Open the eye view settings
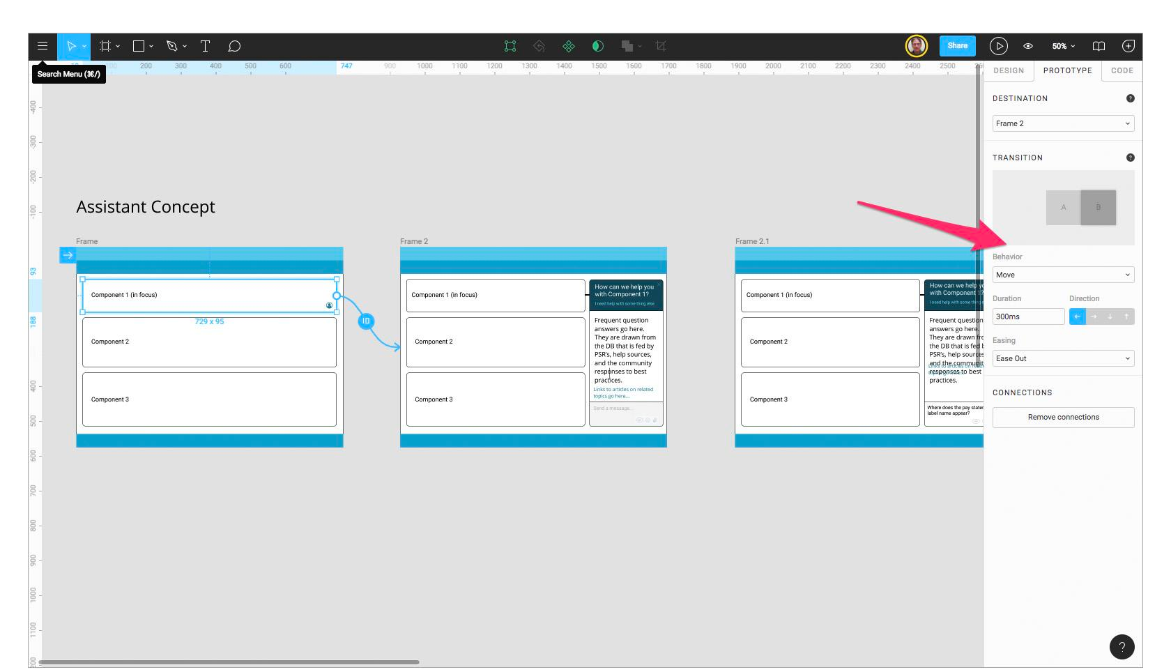1171x672 pixels. pyautogui.click(x=1028, y=46)
